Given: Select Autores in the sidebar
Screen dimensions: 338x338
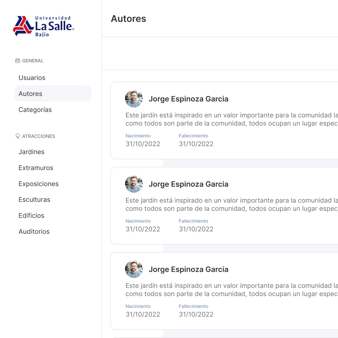Looking at the screenshot, I should 53,93.
